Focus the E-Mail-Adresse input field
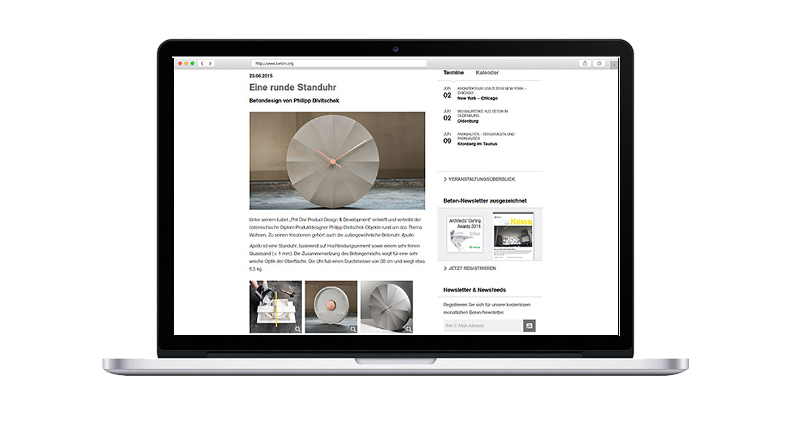 [482, 326]
